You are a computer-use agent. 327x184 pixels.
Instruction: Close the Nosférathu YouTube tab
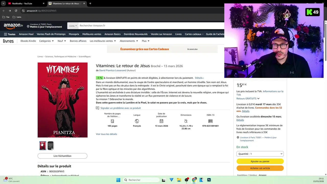[x=43, y=4]
